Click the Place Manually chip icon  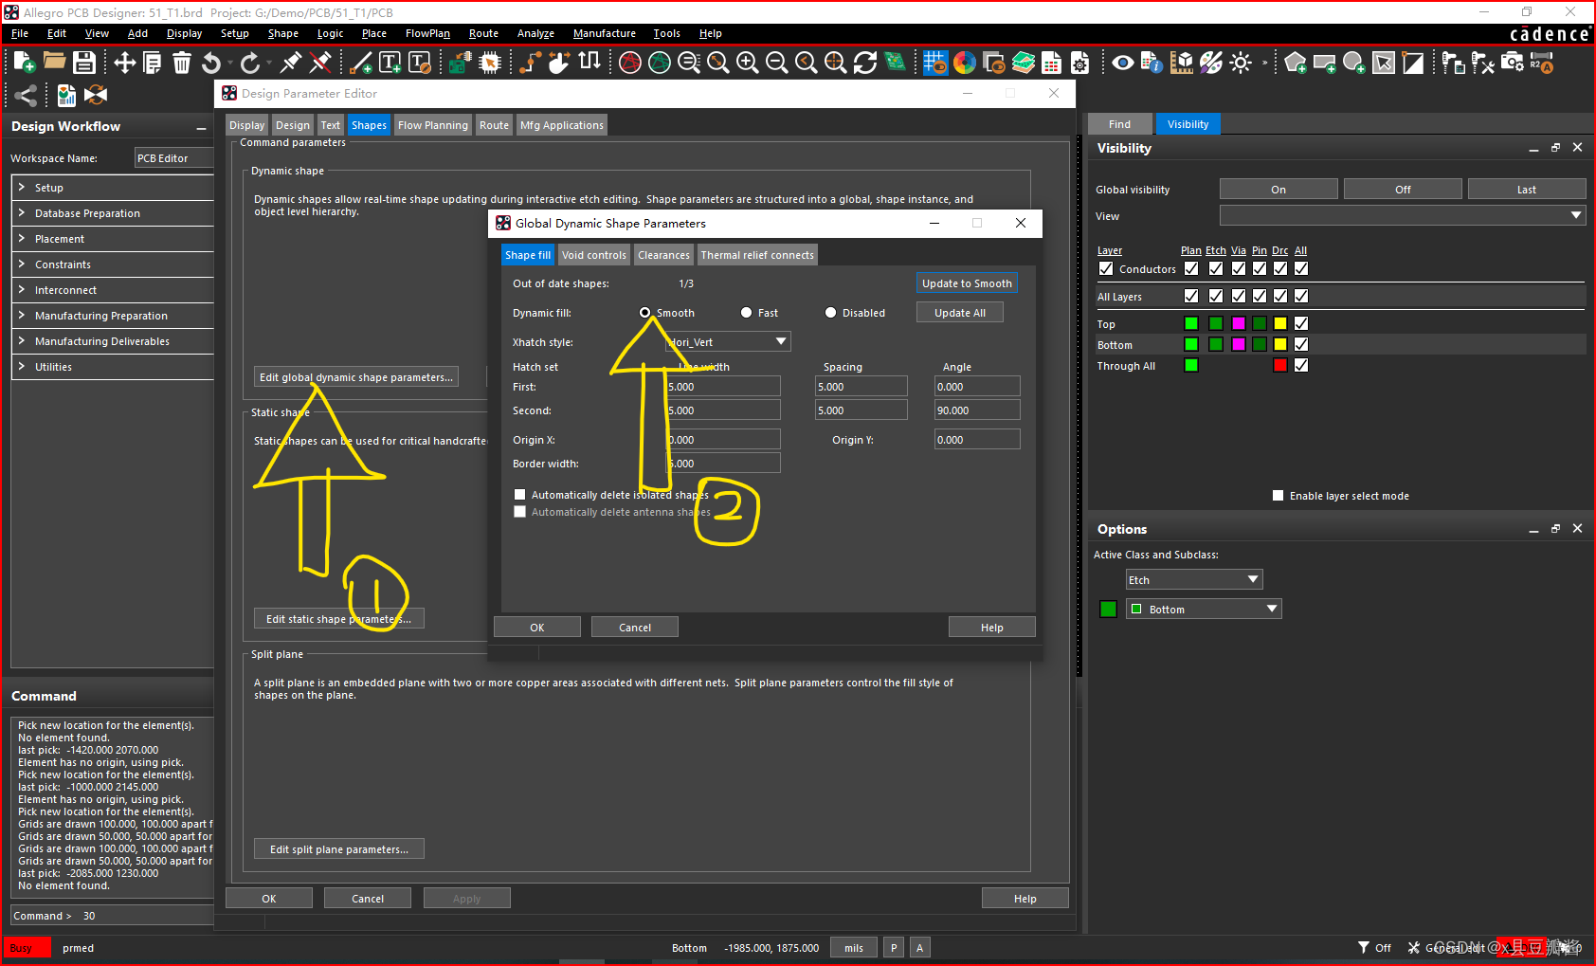click(490, 63)
